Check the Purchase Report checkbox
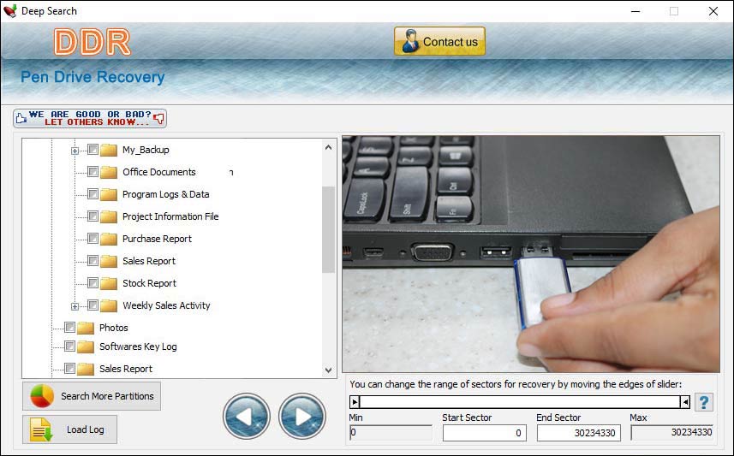 tap(92, 239)
